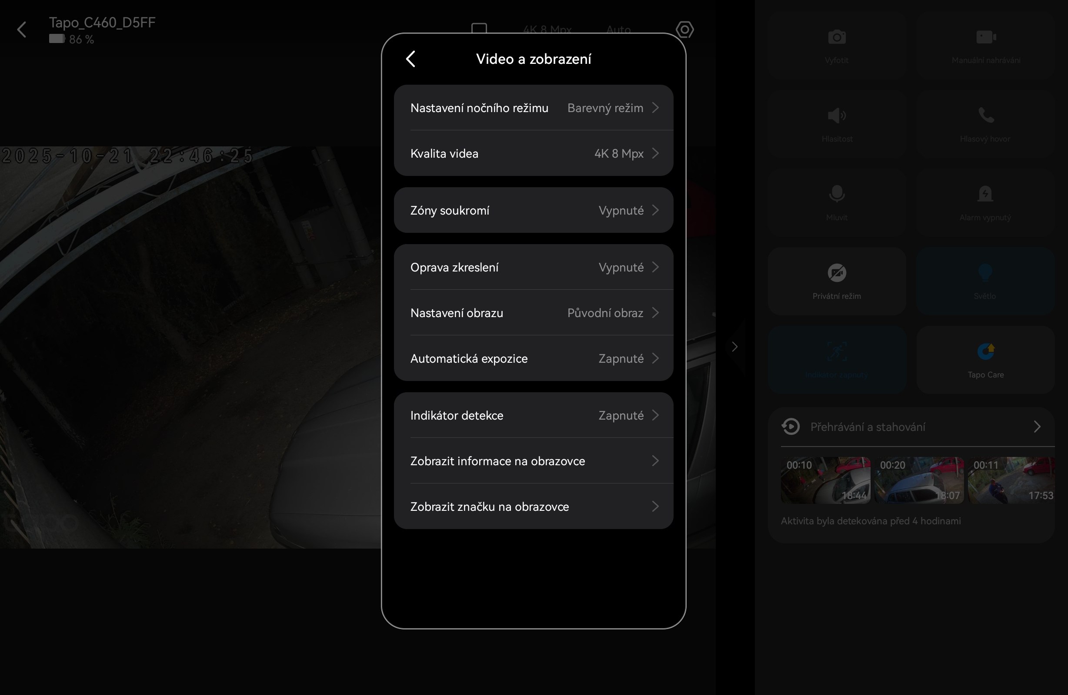1068x695 pixels.
Task: Select Zobrazit informace na obrazovce
Action: [533, 461]
